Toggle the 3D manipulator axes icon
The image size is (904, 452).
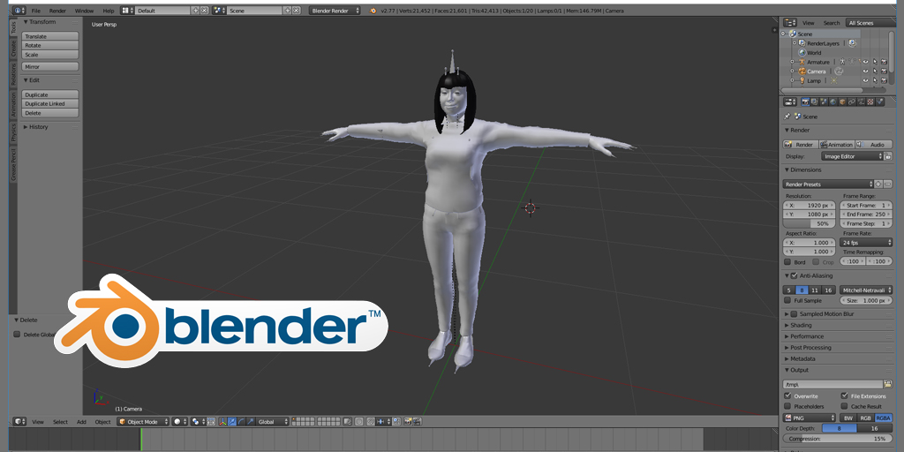click(222, 421)
